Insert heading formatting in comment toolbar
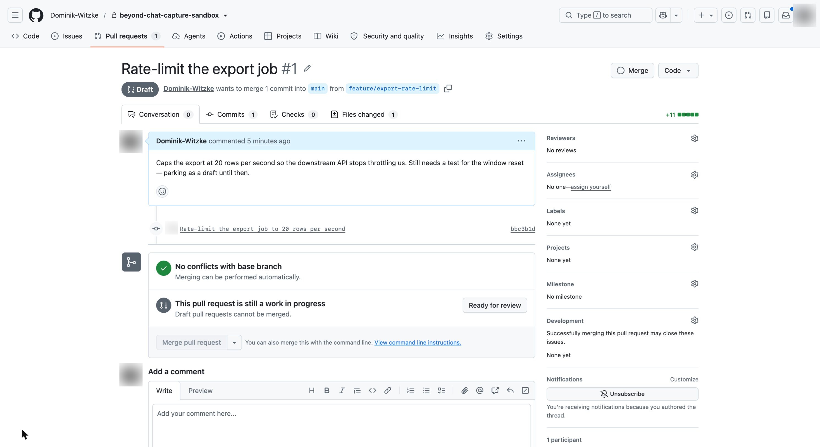The width and height of the screenshot is (820, 447). click(x=312, y=391)
